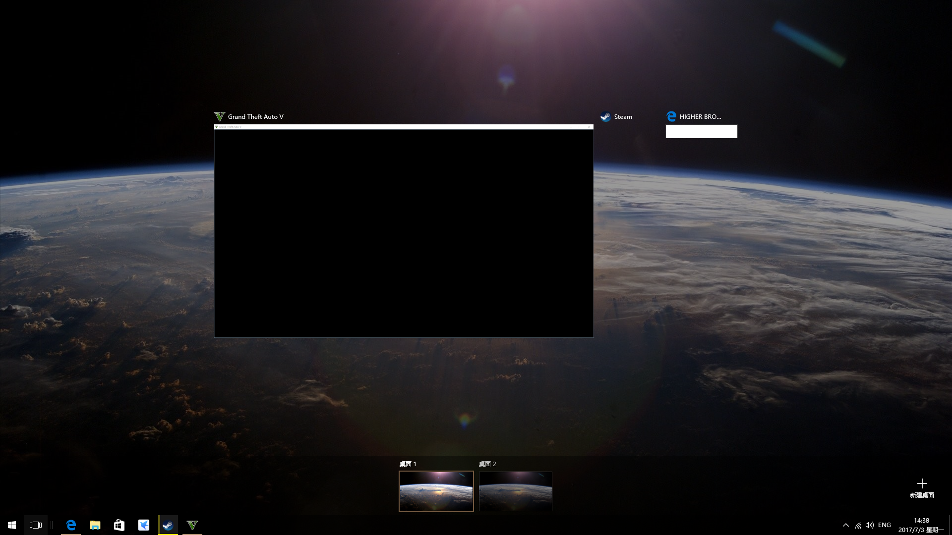Open Microsoft Edge from the taskbar

[71, 525]
